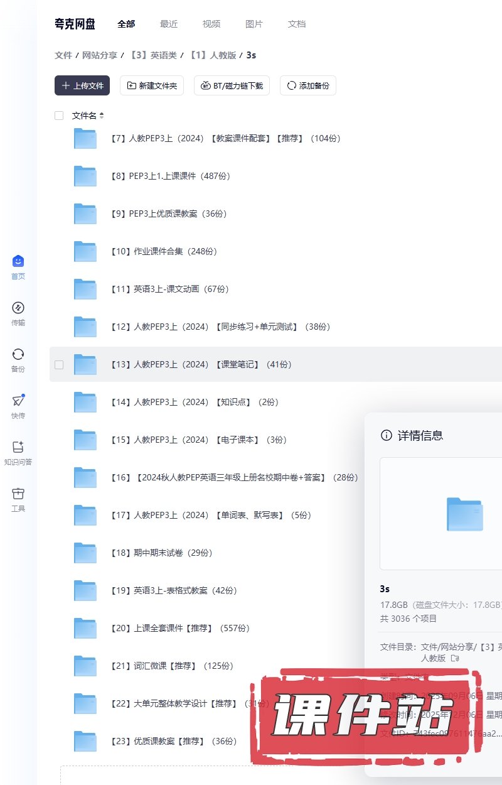The image size is (502, 785).
Task: Switch to the 文档 tab
Action: tap(297, 24)
